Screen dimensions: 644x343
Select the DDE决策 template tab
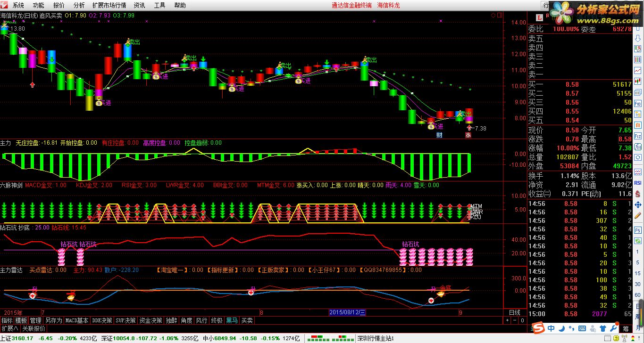102,320
